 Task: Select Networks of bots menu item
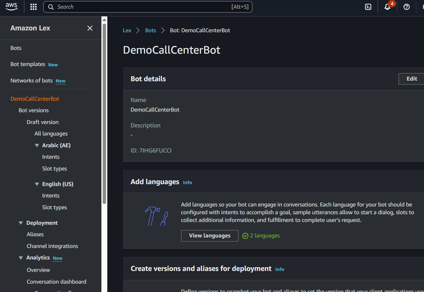32,81
